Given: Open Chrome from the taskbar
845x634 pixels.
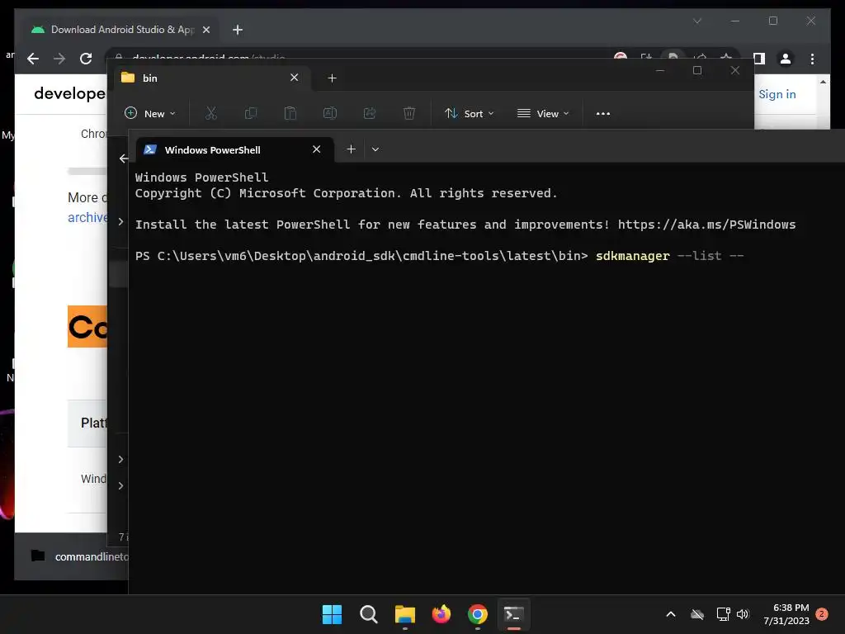Looking at the screenshot, I should [478, 614].
